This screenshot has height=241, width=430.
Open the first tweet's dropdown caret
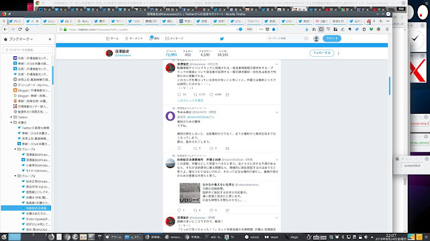click(x=277, y=64)
